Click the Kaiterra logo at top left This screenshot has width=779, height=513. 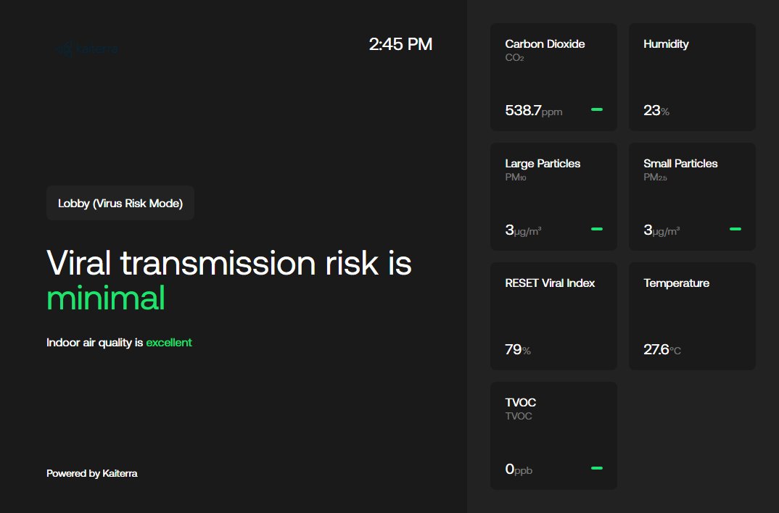tap(88, 49)
